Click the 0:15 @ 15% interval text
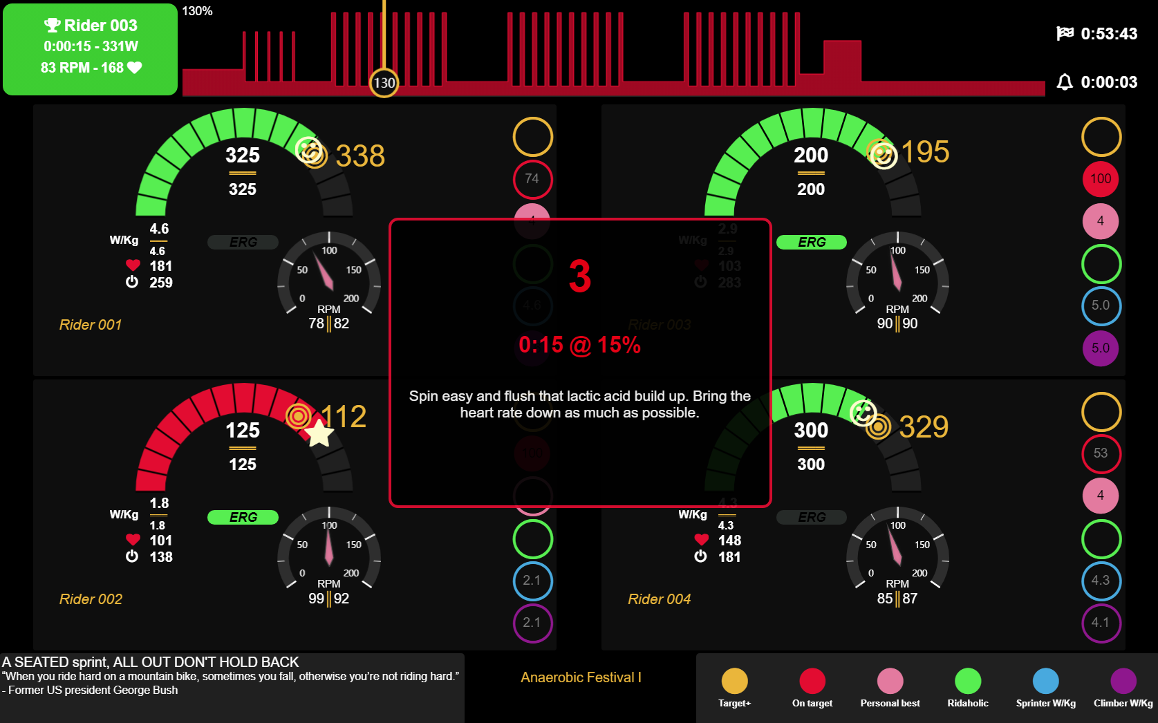The width and height of the screenshot is (1158, 723). coord(579,345)
